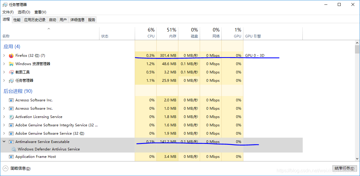Image resolution: width=360 pixels, height=176 pixels.
Task: Open the 查看(V) menu
Action: tap(40, 12)
